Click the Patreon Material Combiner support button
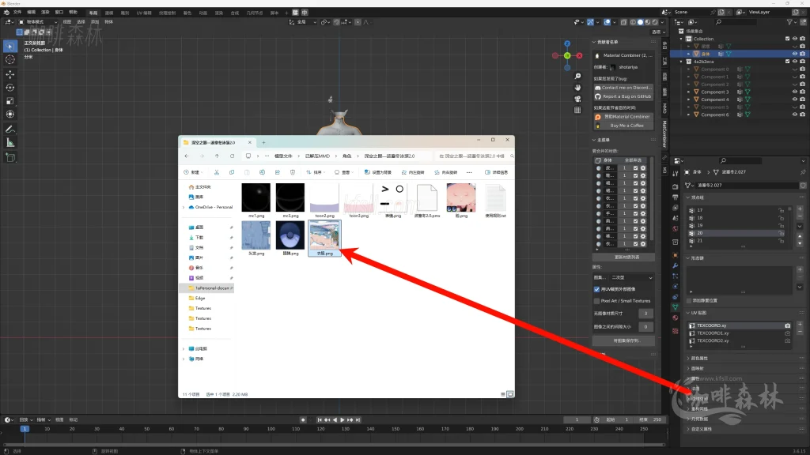This screenshot has height=455, width=810. click(623, 117)
